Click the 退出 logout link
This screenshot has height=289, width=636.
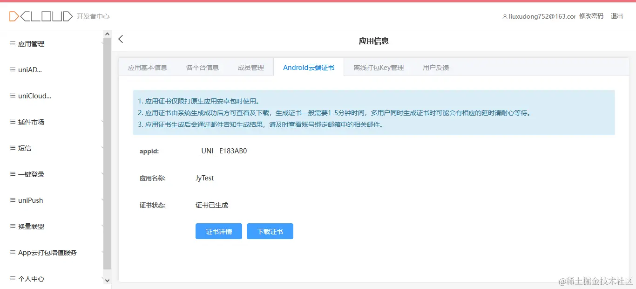tap(617, 16)
